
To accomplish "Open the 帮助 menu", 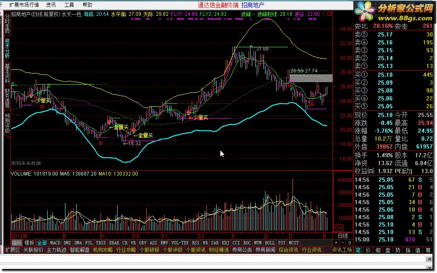I will tap(87, 5).
